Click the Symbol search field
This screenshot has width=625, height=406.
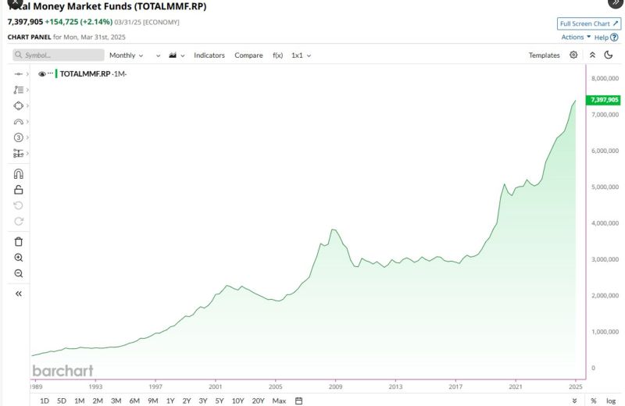[x=59, y=55]
